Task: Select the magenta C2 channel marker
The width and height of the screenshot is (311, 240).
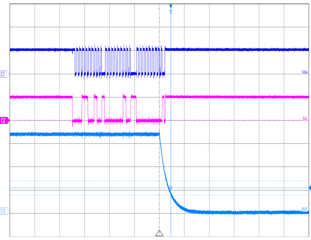Action: pos(4,121)
